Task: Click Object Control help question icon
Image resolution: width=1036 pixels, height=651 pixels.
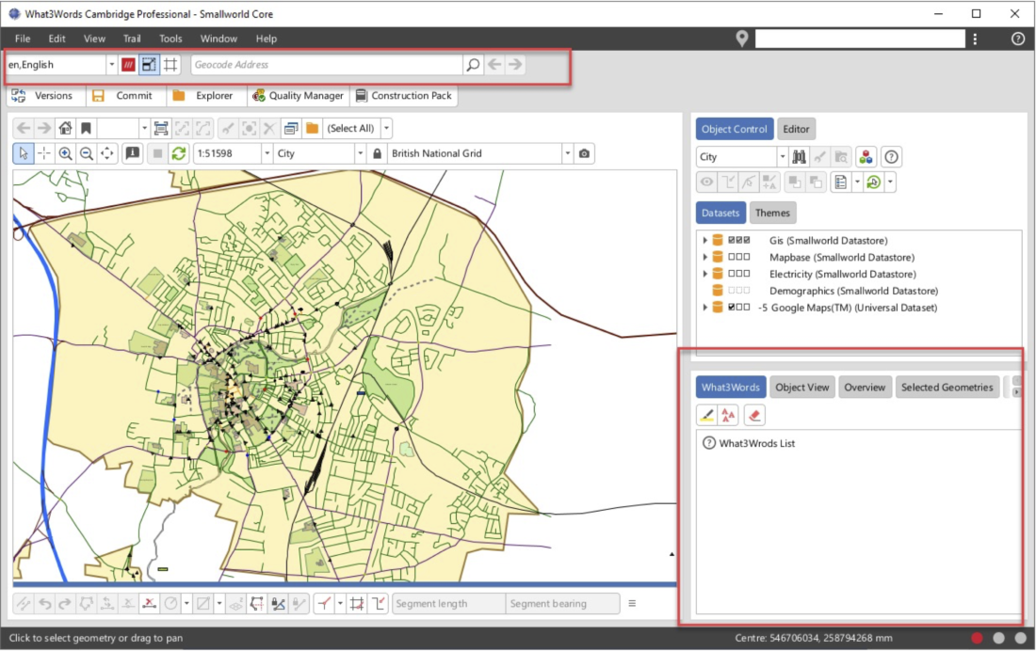Action: (x=891, y=156)
